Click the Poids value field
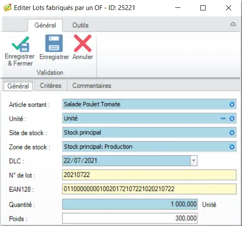Viewport: 242px width, 226px height. [x=130, y=219]
